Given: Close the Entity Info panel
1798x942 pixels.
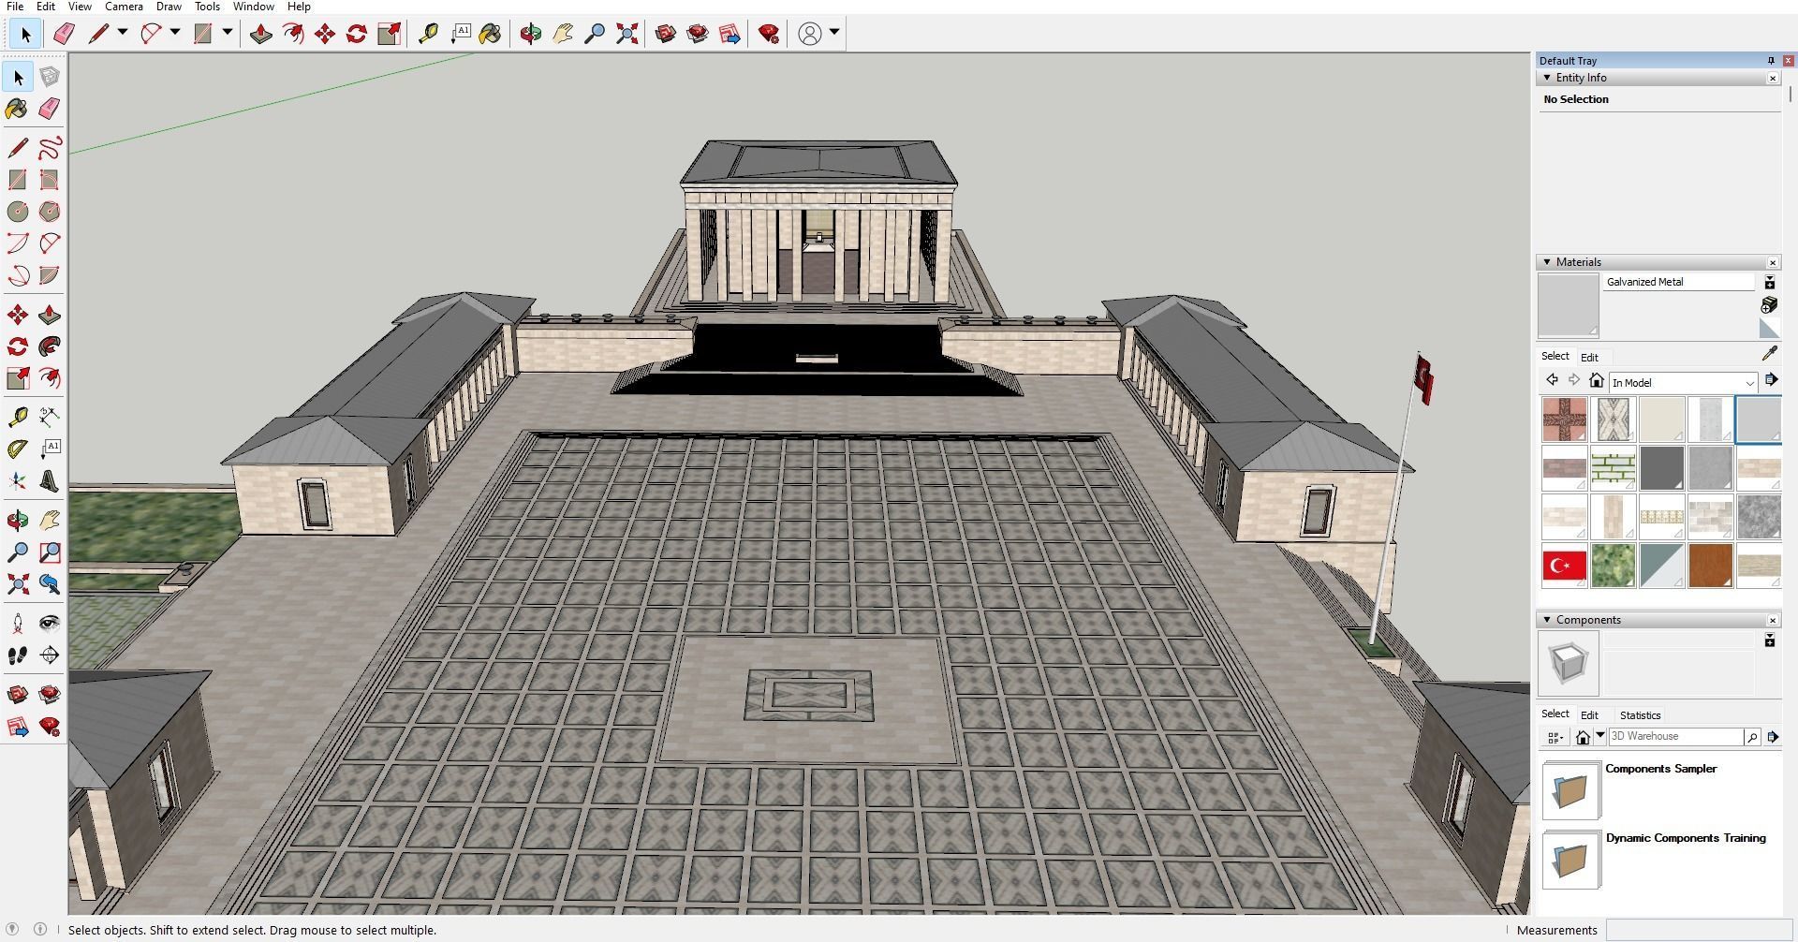Looking at the screenshot, I should (1773, 79).
